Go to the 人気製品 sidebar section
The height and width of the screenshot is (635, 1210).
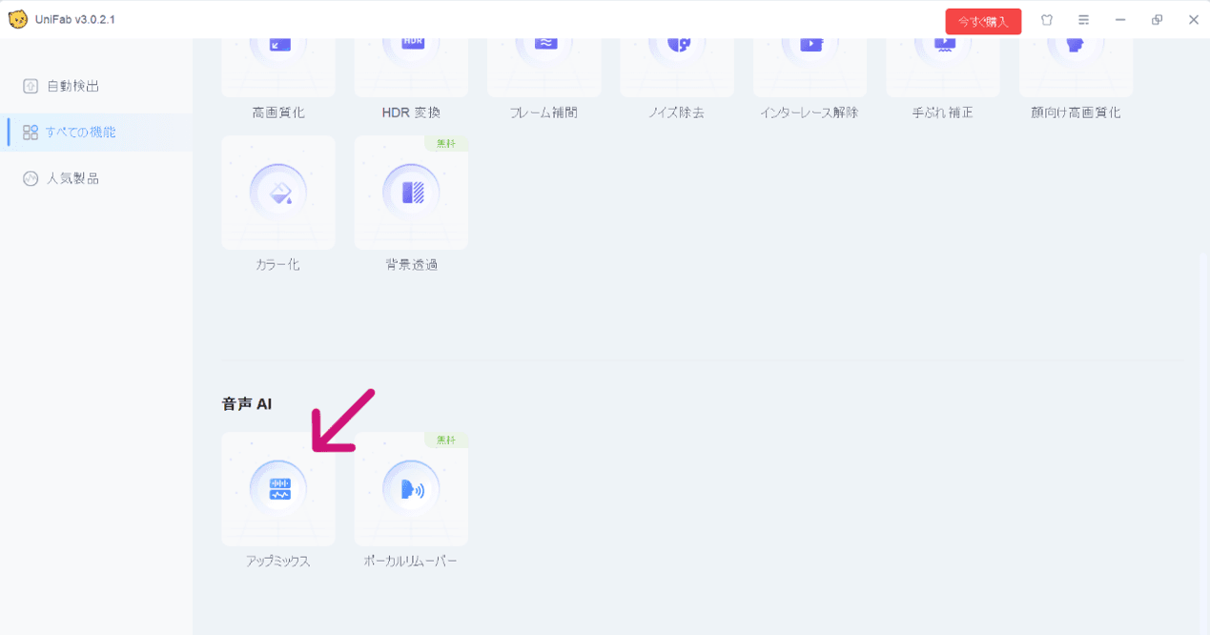coord(73,178)
